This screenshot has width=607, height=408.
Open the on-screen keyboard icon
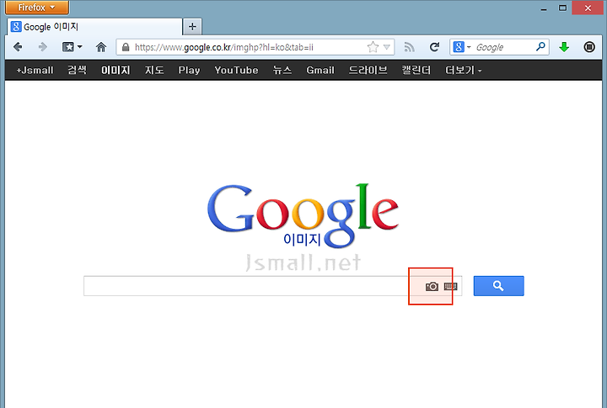pyautogui.click(x=450, y=286)
